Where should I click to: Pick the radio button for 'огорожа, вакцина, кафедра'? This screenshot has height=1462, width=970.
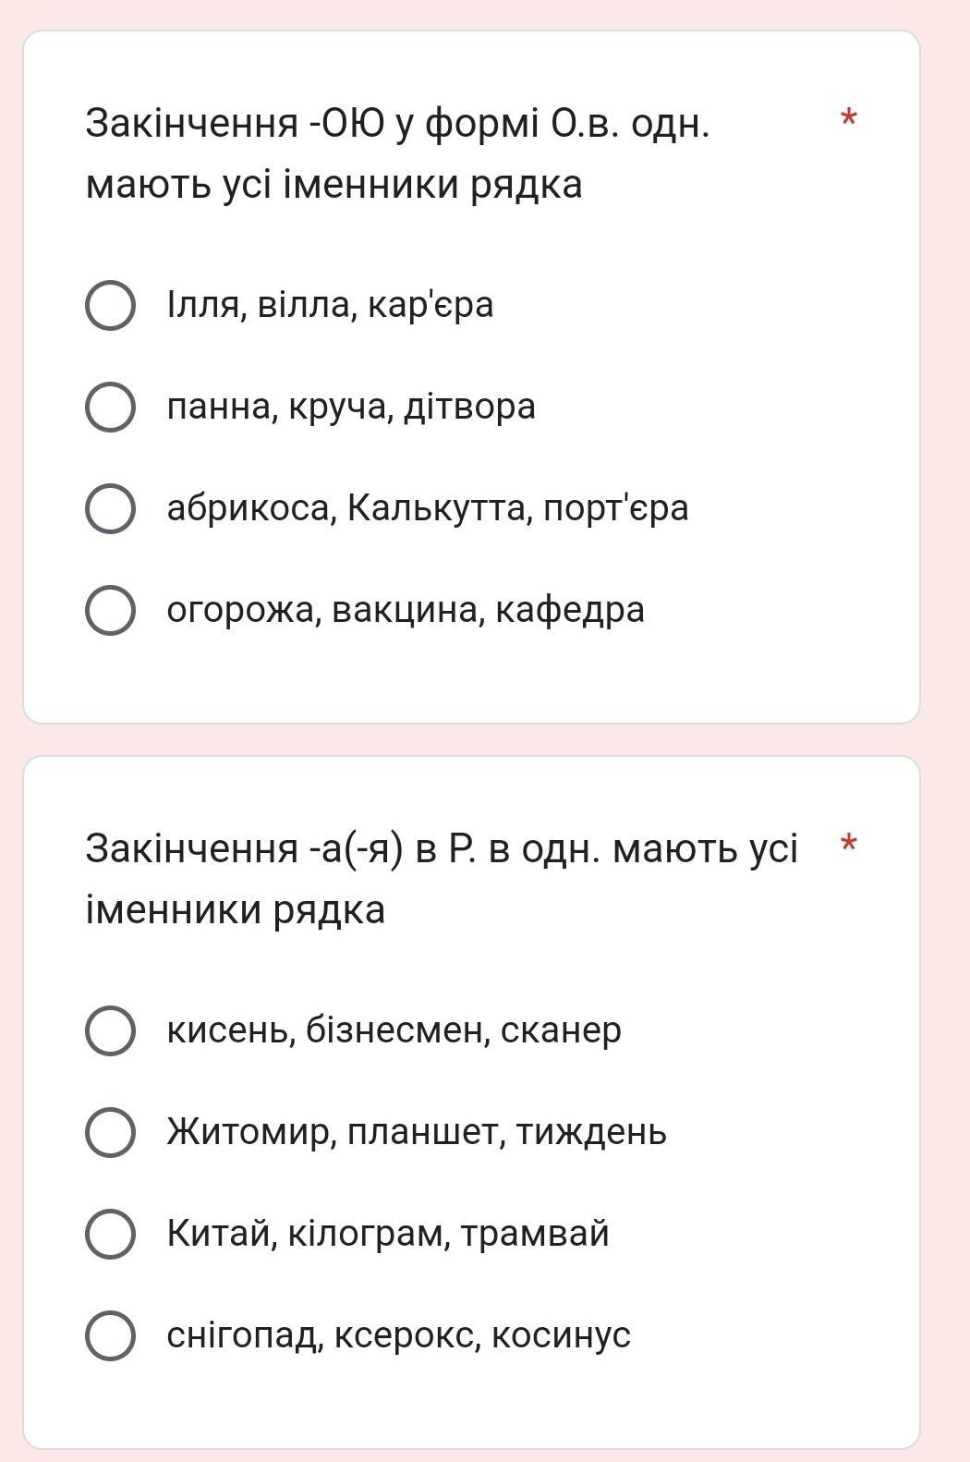point(110,610)
